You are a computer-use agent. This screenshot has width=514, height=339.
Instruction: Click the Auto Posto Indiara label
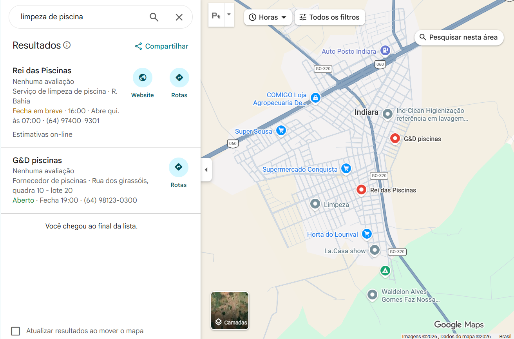(349, 51)
